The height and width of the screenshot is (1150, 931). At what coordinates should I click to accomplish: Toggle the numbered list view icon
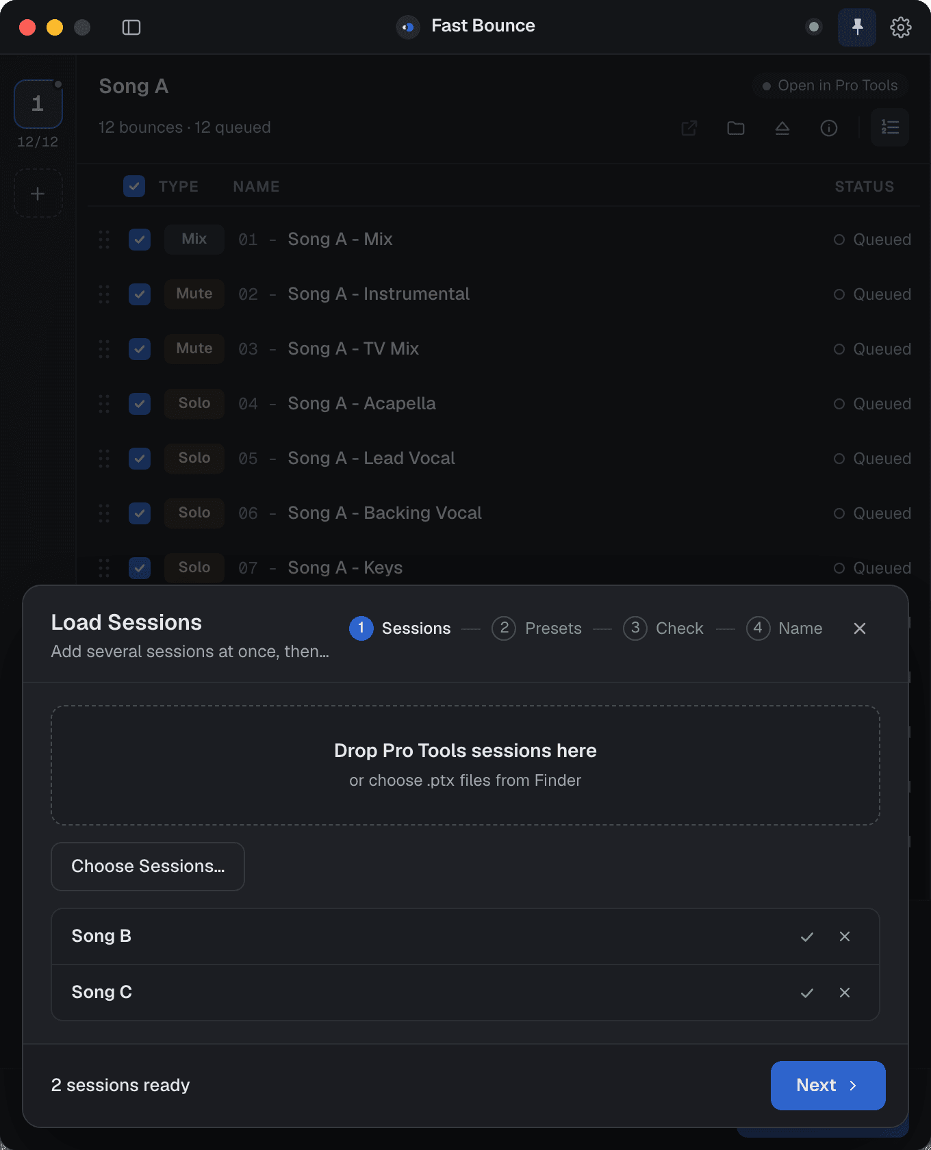890,127
